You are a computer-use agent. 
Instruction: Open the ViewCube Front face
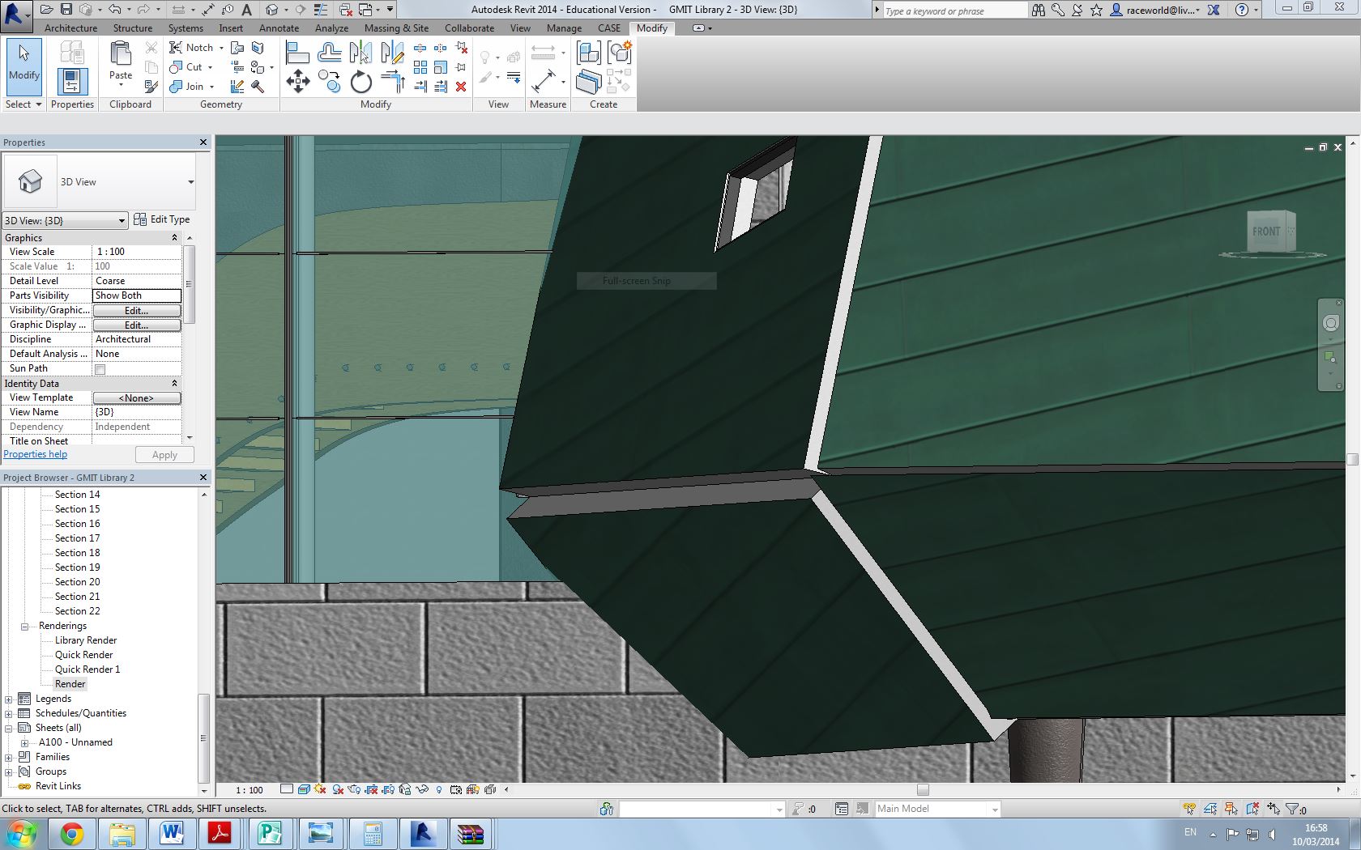(1266, 232)
